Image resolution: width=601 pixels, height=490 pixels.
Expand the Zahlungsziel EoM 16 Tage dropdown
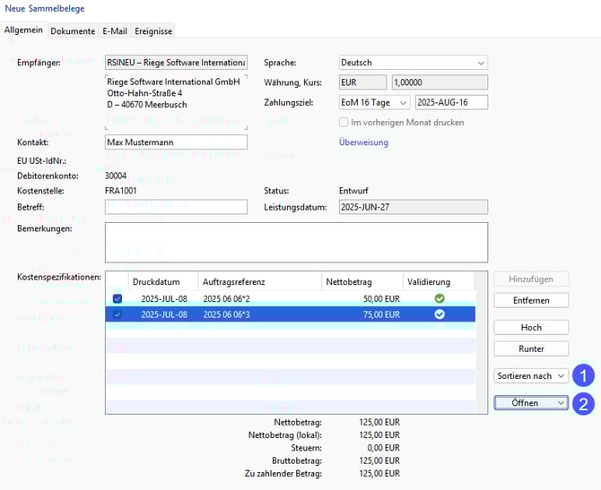[x=374, y=103]
